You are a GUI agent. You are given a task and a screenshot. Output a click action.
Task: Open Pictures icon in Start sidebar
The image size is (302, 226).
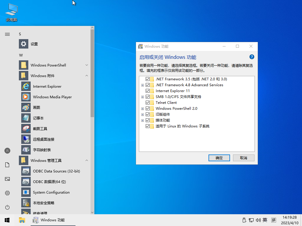7,179
